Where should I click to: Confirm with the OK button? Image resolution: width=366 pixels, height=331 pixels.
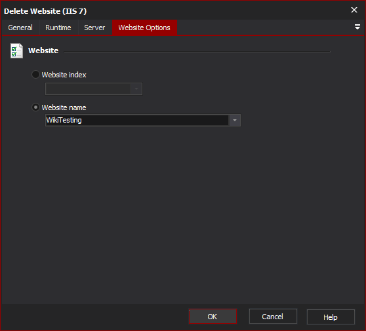[x=213, y=317]
